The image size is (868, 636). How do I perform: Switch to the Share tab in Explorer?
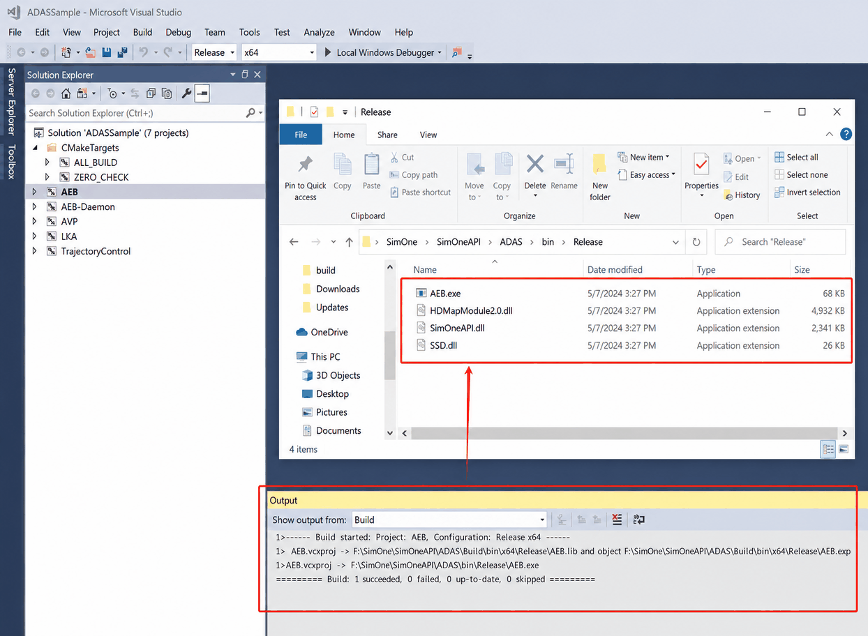[x=387, y=135]
